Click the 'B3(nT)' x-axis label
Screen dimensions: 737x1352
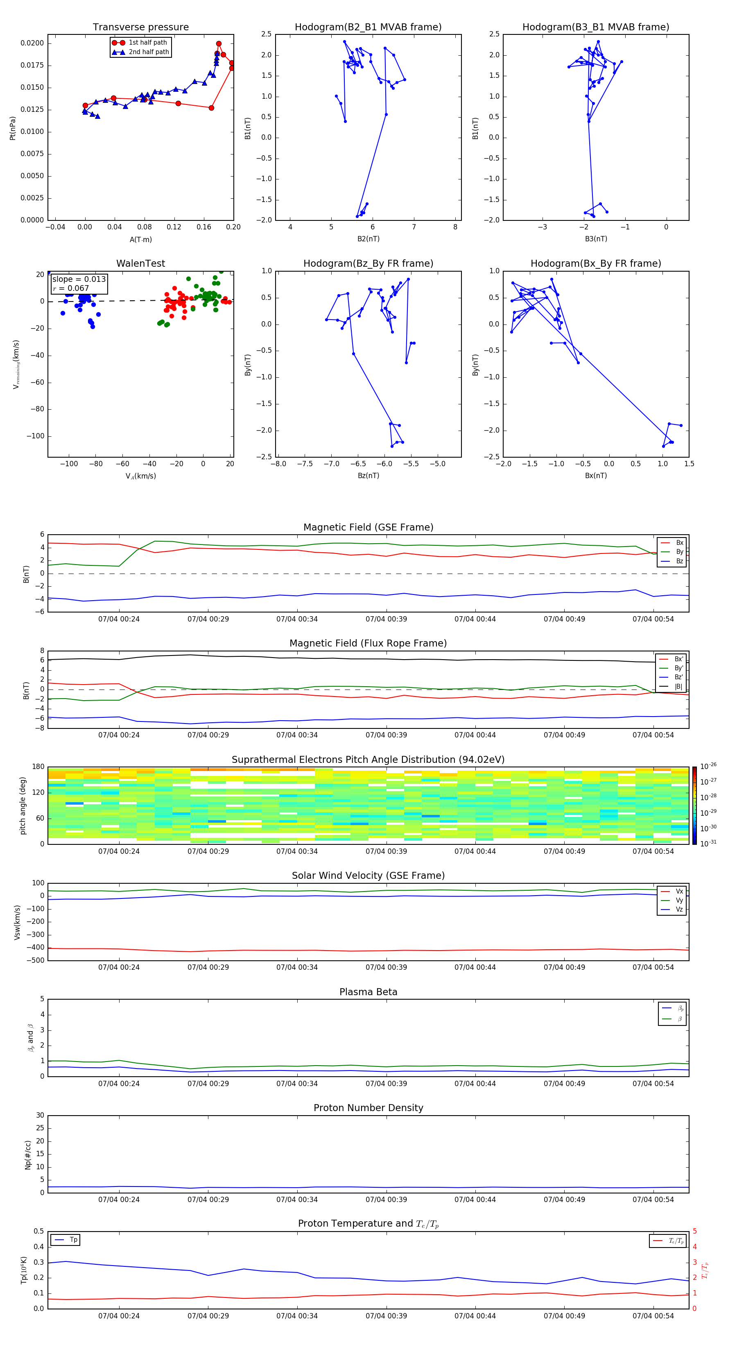[x=596, y=239]
